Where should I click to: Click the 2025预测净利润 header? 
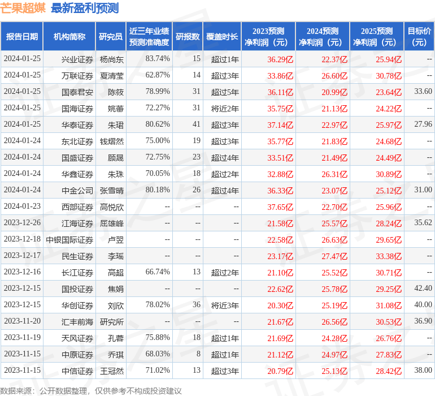(377, 36)
